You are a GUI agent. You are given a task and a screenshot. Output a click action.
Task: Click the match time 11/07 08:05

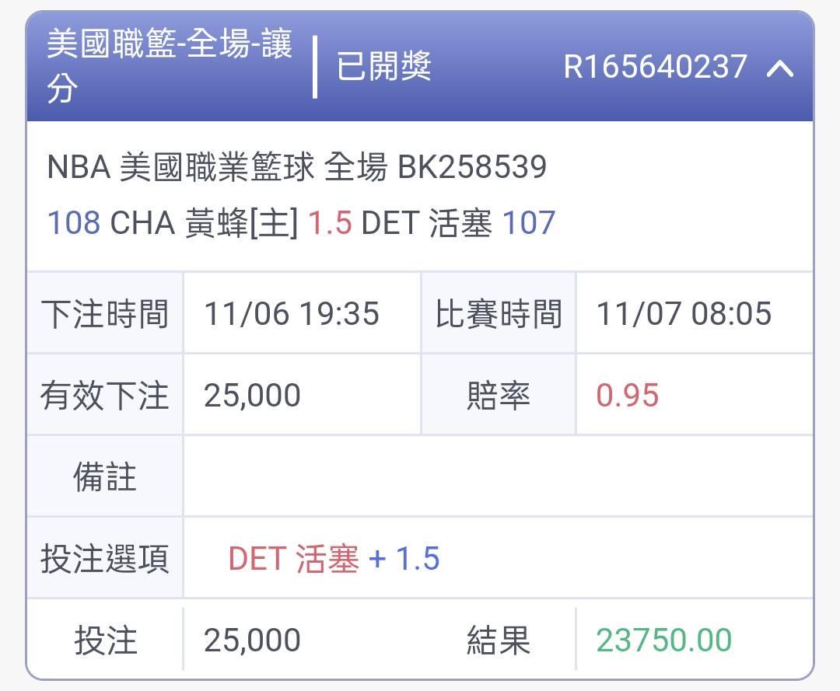coord(684,313)
